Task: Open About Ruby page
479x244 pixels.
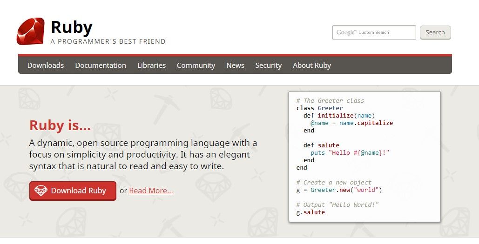Action: click(x=312, y=65)
